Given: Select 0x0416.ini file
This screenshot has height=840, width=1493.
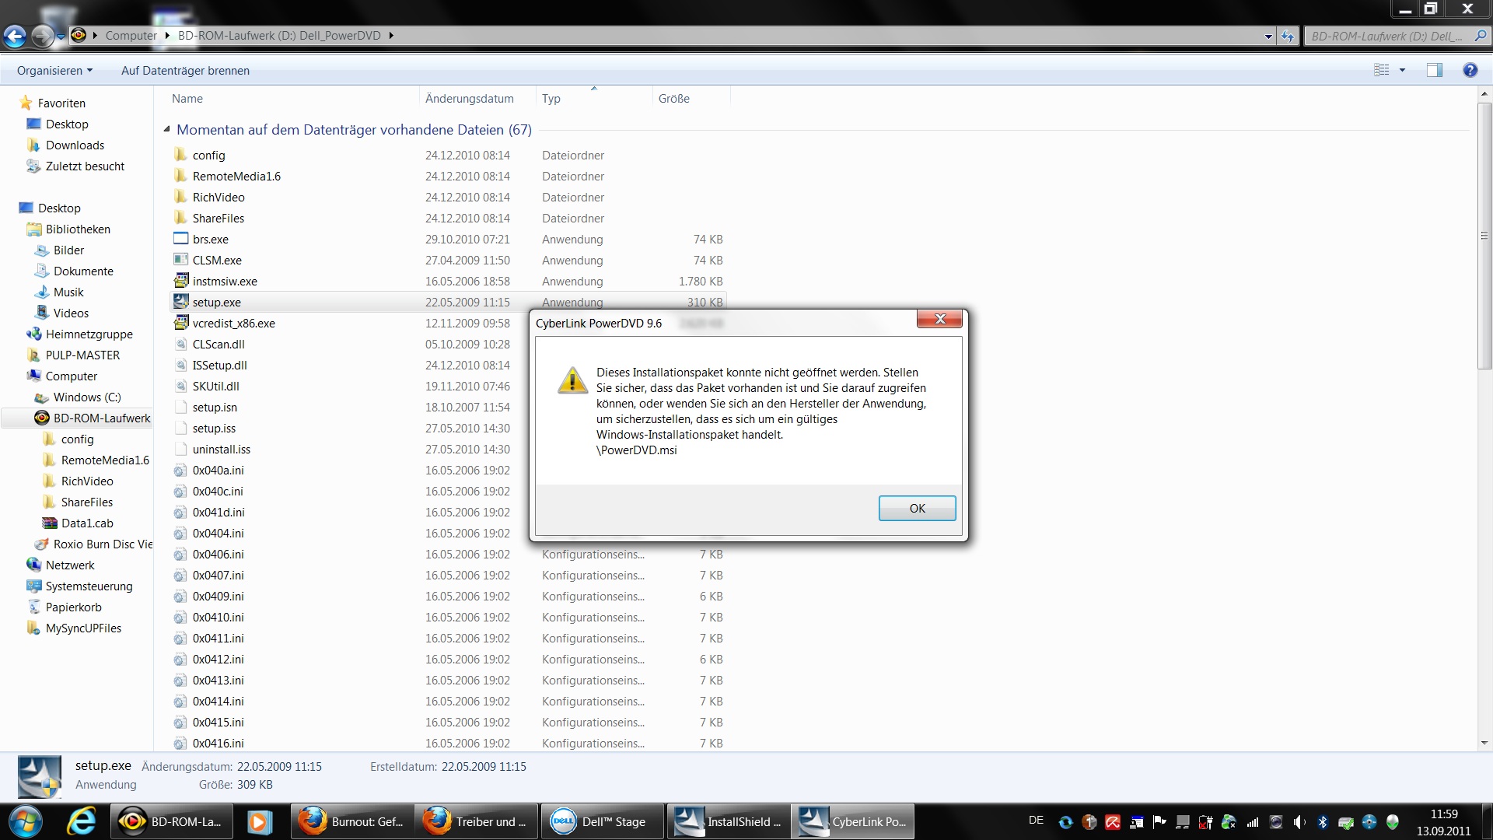Looking at the screenshot, I should (218, 743).
